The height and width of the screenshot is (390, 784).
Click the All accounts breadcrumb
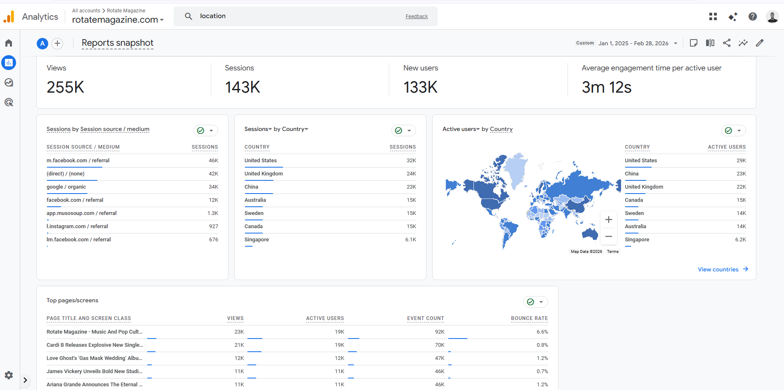point(86,11)
